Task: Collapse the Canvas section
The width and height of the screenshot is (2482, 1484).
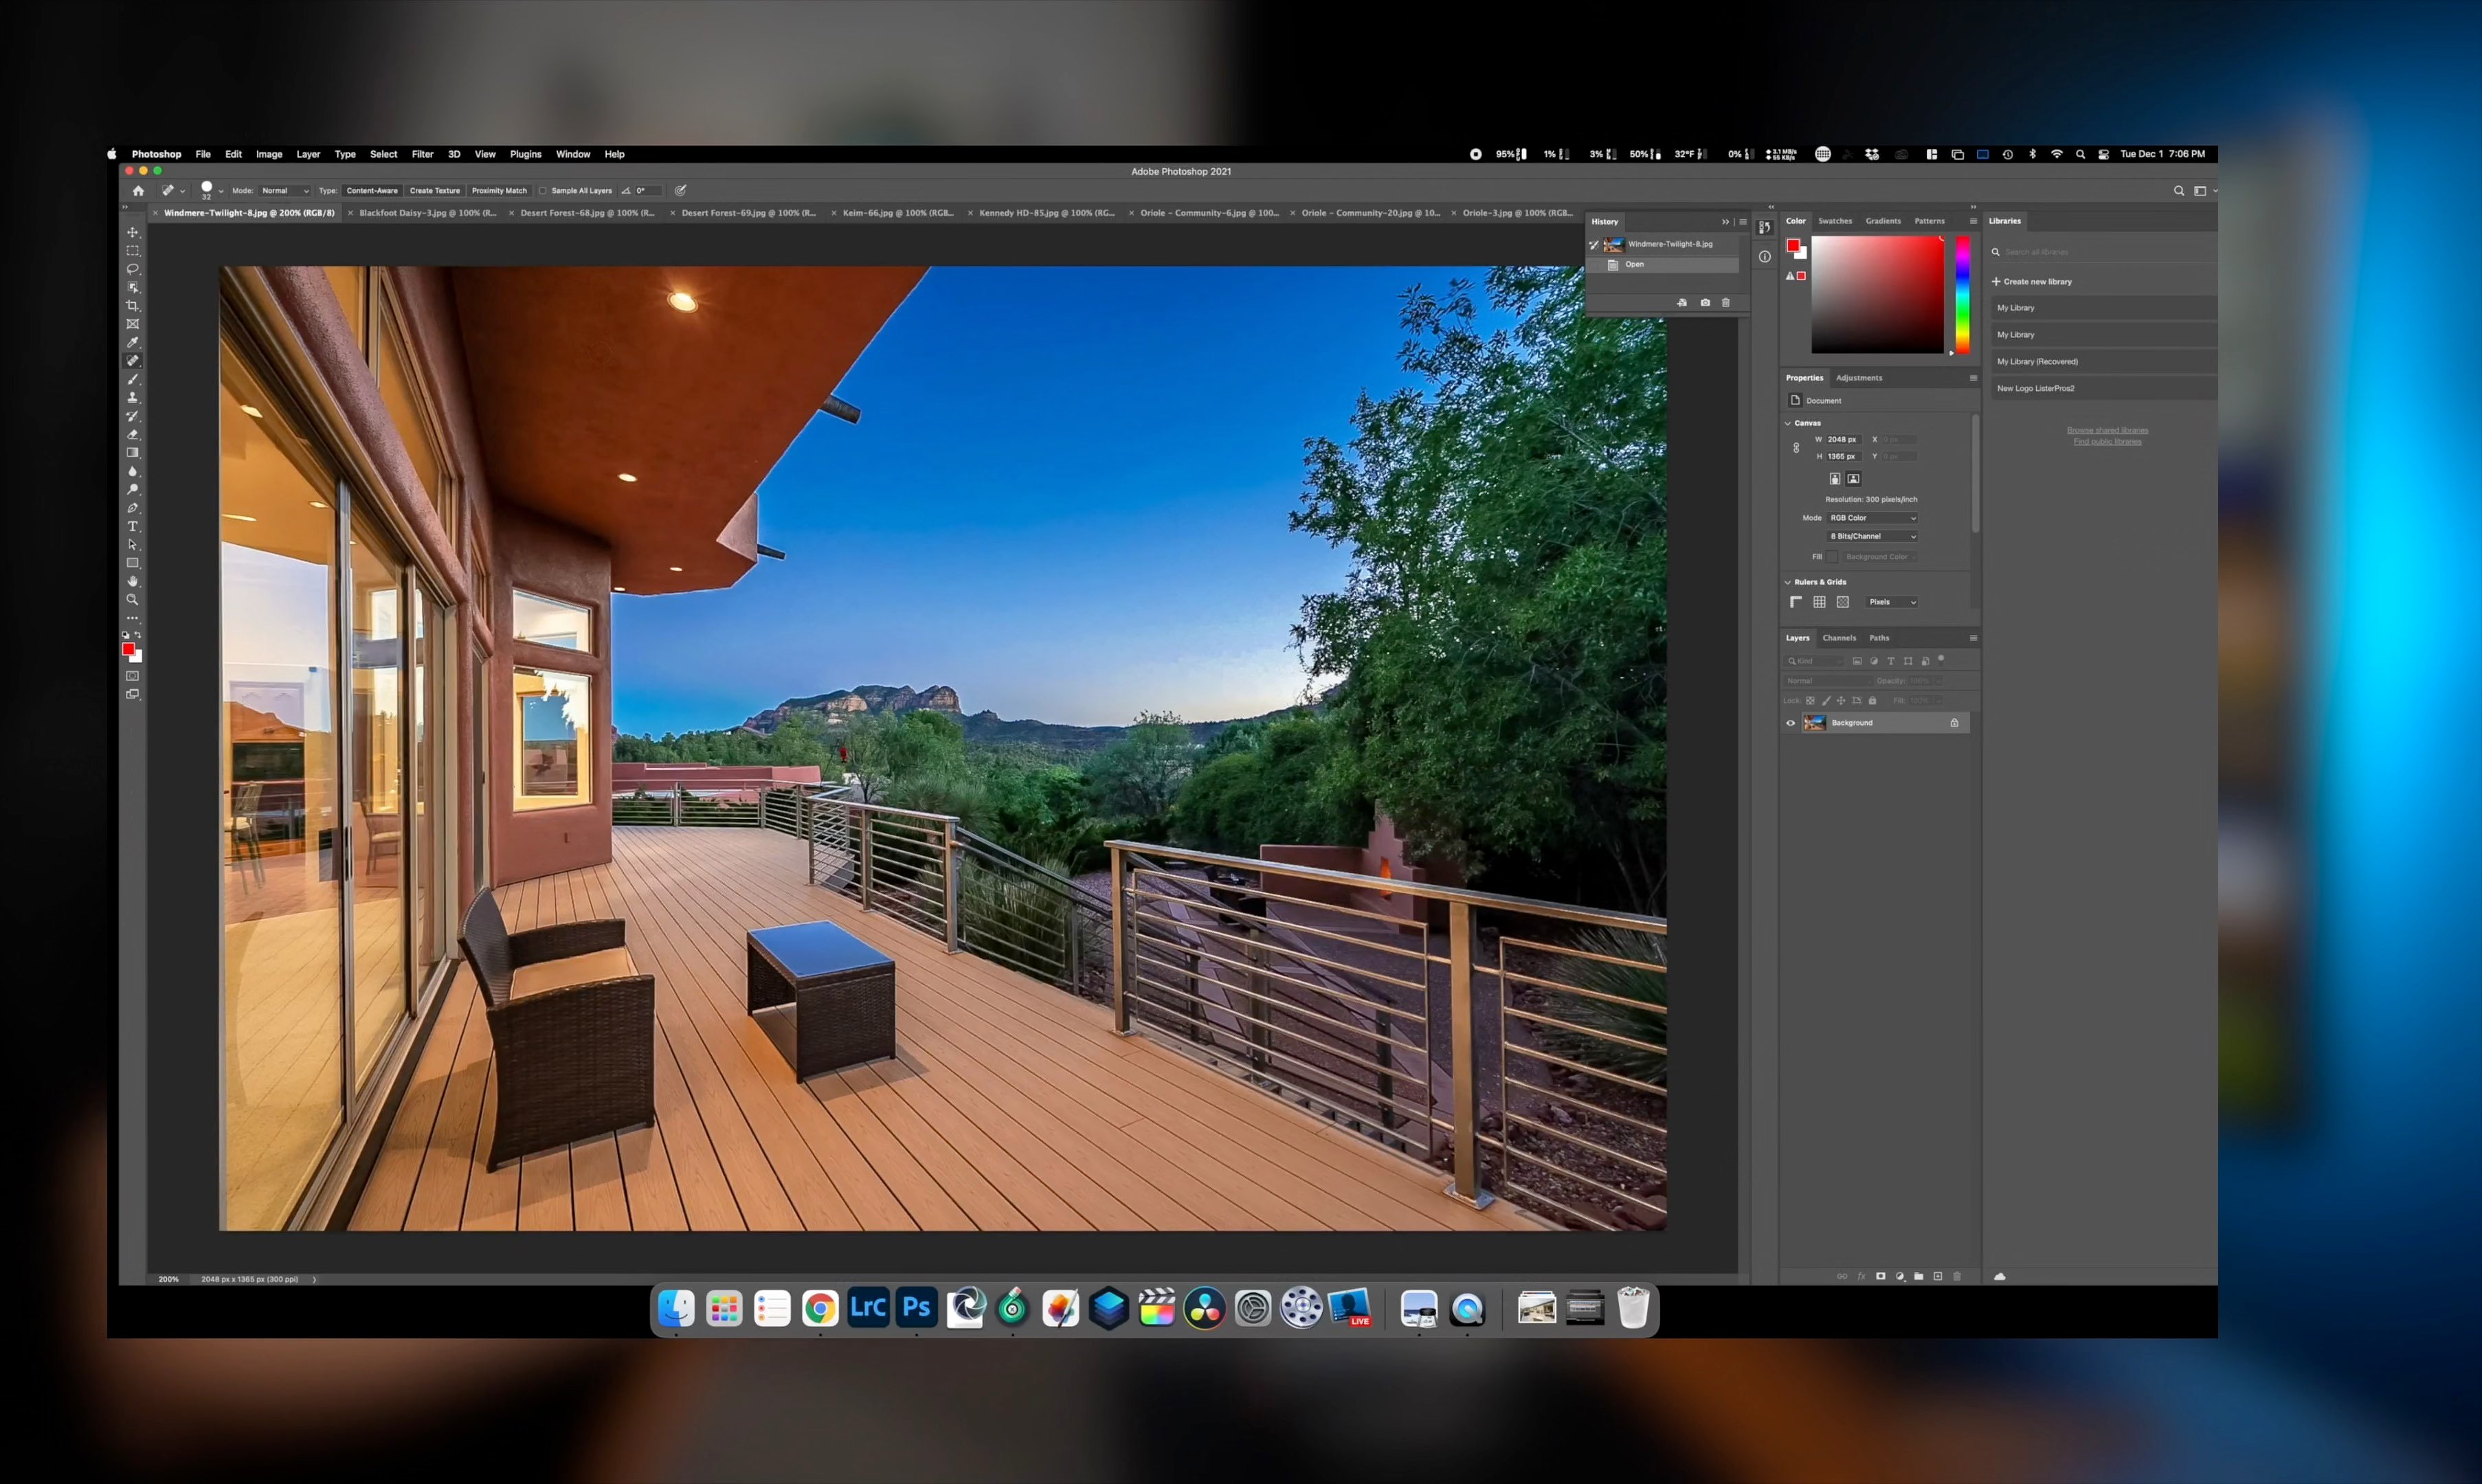Action: (x=1788, y=424)
